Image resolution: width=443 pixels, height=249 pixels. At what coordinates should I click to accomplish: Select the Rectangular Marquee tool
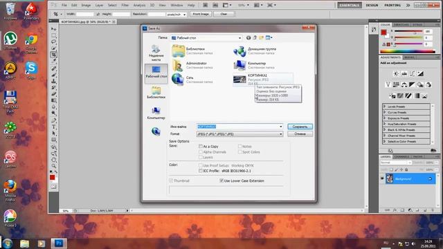click(54, 35)
